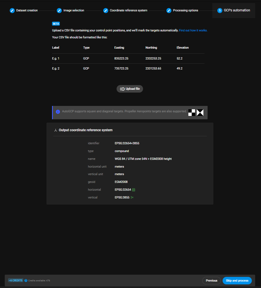Click the axis icon next to Output coordinate reference system
Image resolution: width=261 pixels, height=288 pixels.
coord(56,130)
